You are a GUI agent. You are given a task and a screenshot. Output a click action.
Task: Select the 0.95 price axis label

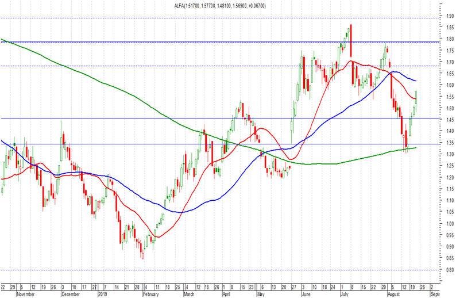pyautogui.click(x=450, y=235)
